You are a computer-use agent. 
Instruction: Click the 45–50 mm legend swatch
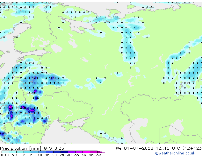pos(94,152)
